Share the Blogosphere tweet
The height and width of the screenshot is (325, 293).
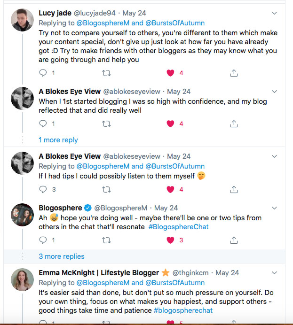(234, 240)
